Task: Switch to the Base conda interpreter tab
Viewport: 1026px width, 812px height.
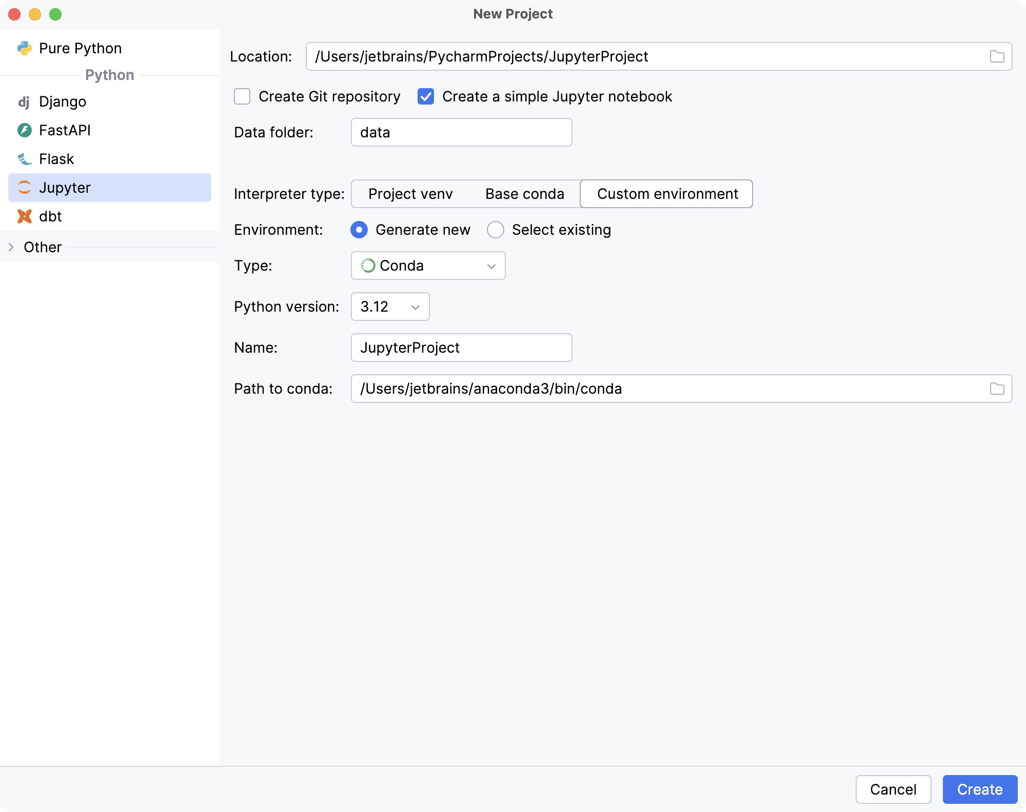Action: click(524, 194)
